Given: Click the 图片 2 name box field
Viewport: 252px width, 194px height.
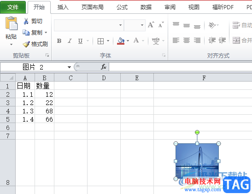Looking at the screenshot, I should tap(33, 67).
